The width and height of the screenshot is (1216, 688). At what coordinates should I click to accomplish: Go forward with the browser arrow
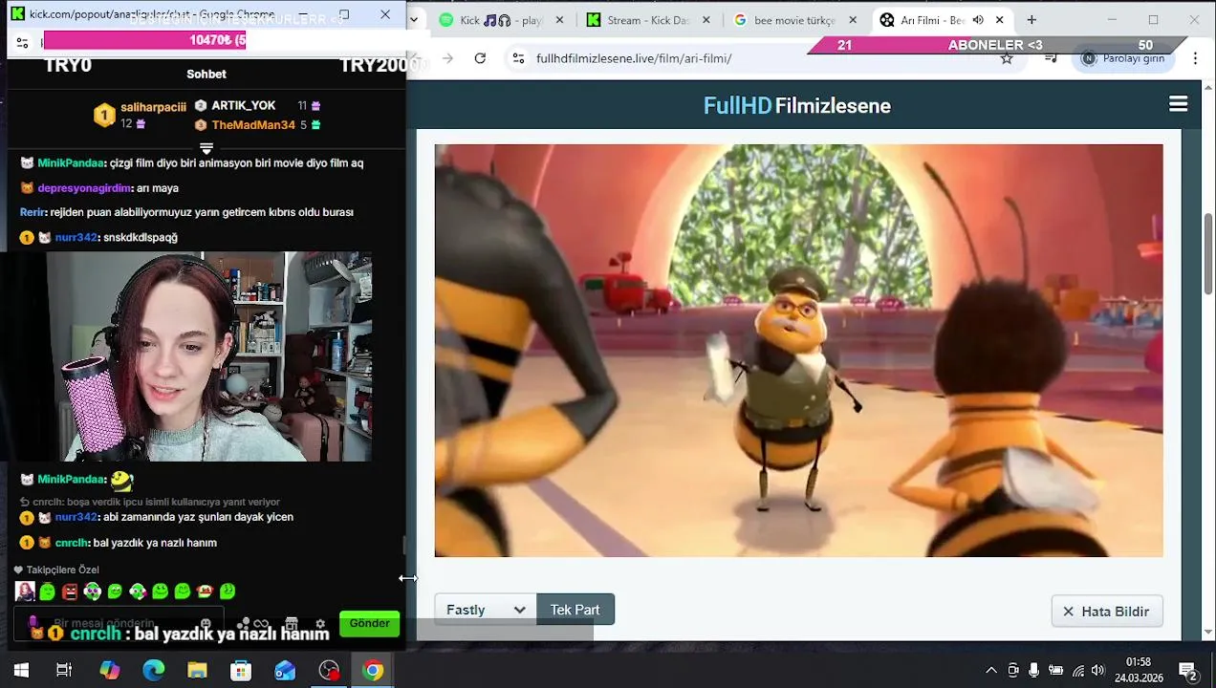pyautogui.click(x=447, y=58)
